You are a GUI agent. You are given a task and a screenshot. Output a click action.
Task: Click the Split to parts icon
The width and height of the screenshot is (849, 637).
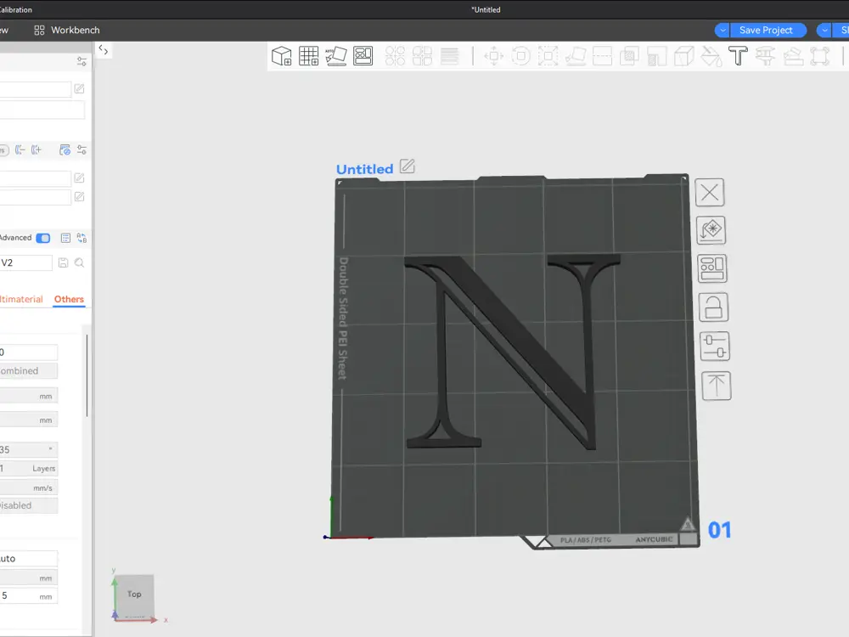[x=422, y=56]
